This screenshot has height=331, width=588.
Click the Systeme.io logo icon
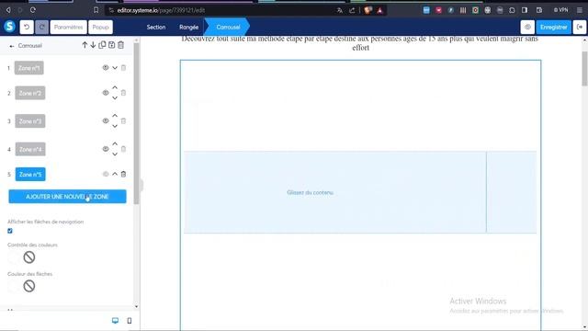point(9,27)
